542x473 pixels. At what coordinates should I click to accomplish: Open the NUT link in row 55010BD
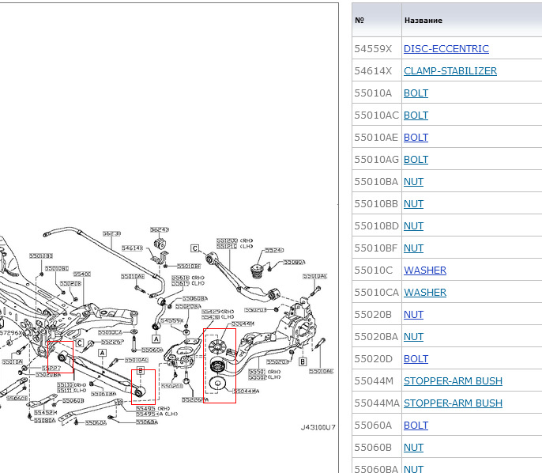(x=413, y=226)
